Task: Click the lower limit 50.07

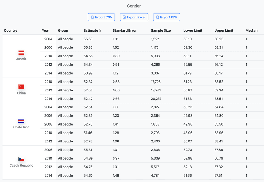Action: pyautogui.click(x=188, y=142)
